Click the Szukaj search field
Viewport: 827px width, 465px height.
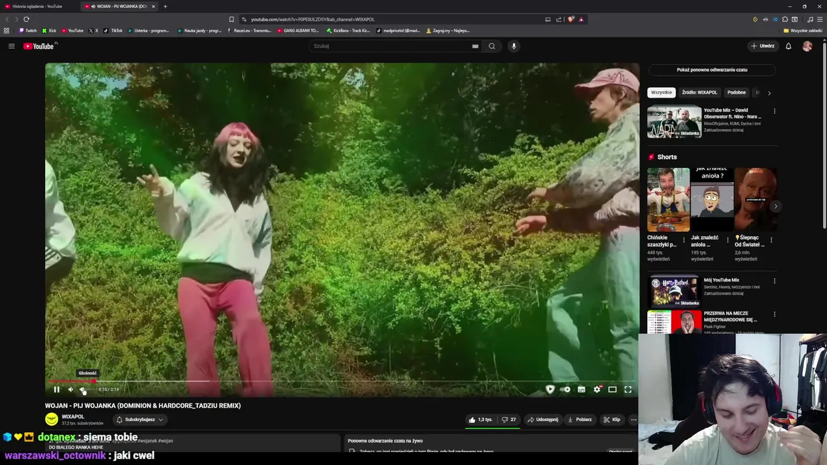[391, 46]
